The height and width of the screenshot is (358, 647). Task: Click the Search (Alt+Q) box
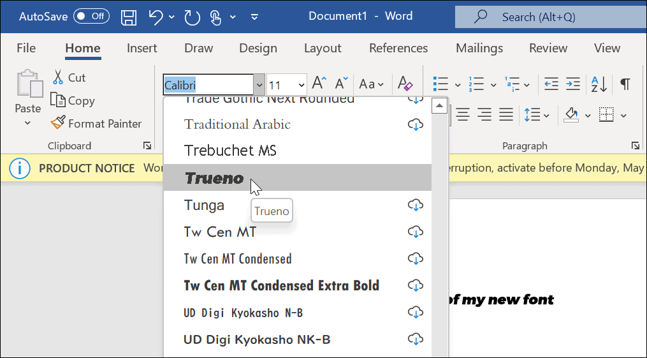point(551,17)
